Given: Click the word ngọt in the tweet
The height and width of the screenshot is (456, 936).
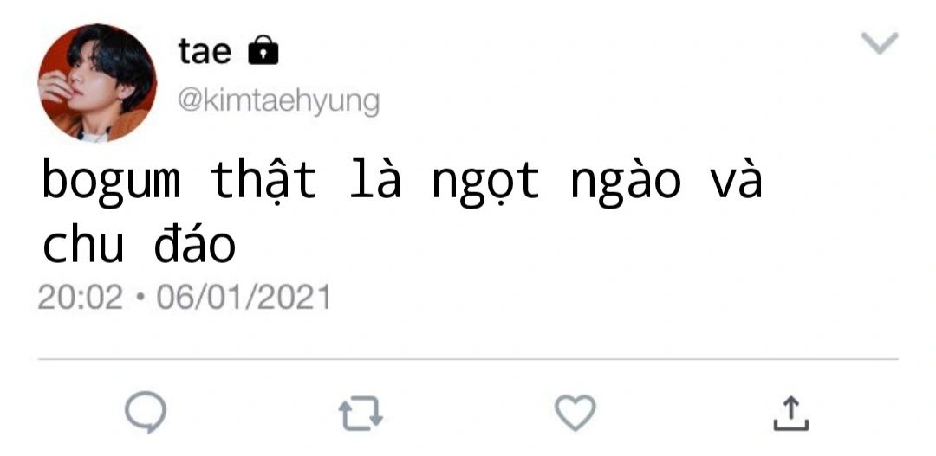Looking at the screenshot, I should (x=486, y=183).
